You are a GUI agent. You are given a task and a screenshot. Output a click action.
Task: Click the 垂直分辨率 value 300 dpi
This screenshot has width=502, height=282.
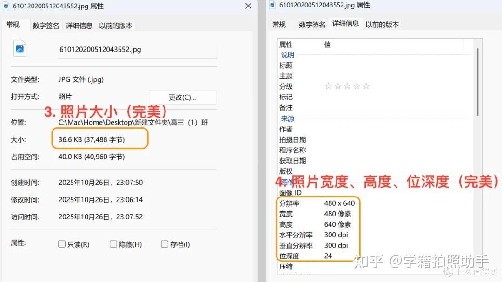336,245
